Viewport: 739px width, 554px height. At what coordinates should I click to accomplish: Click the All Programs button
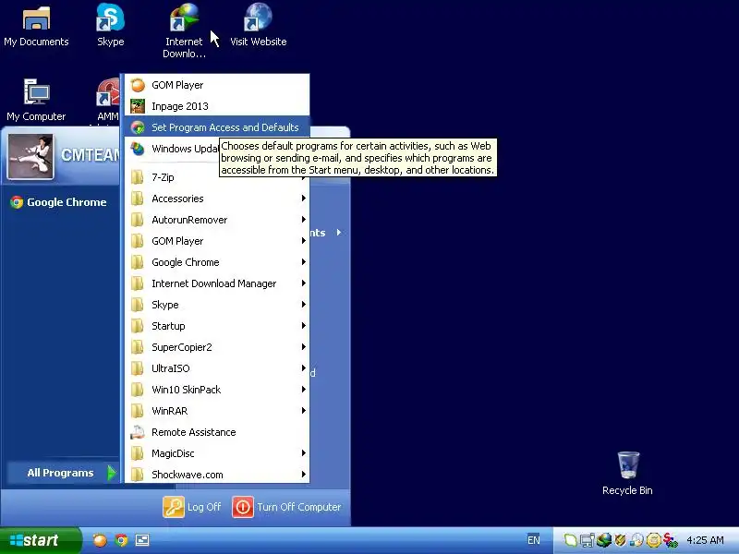63,473
